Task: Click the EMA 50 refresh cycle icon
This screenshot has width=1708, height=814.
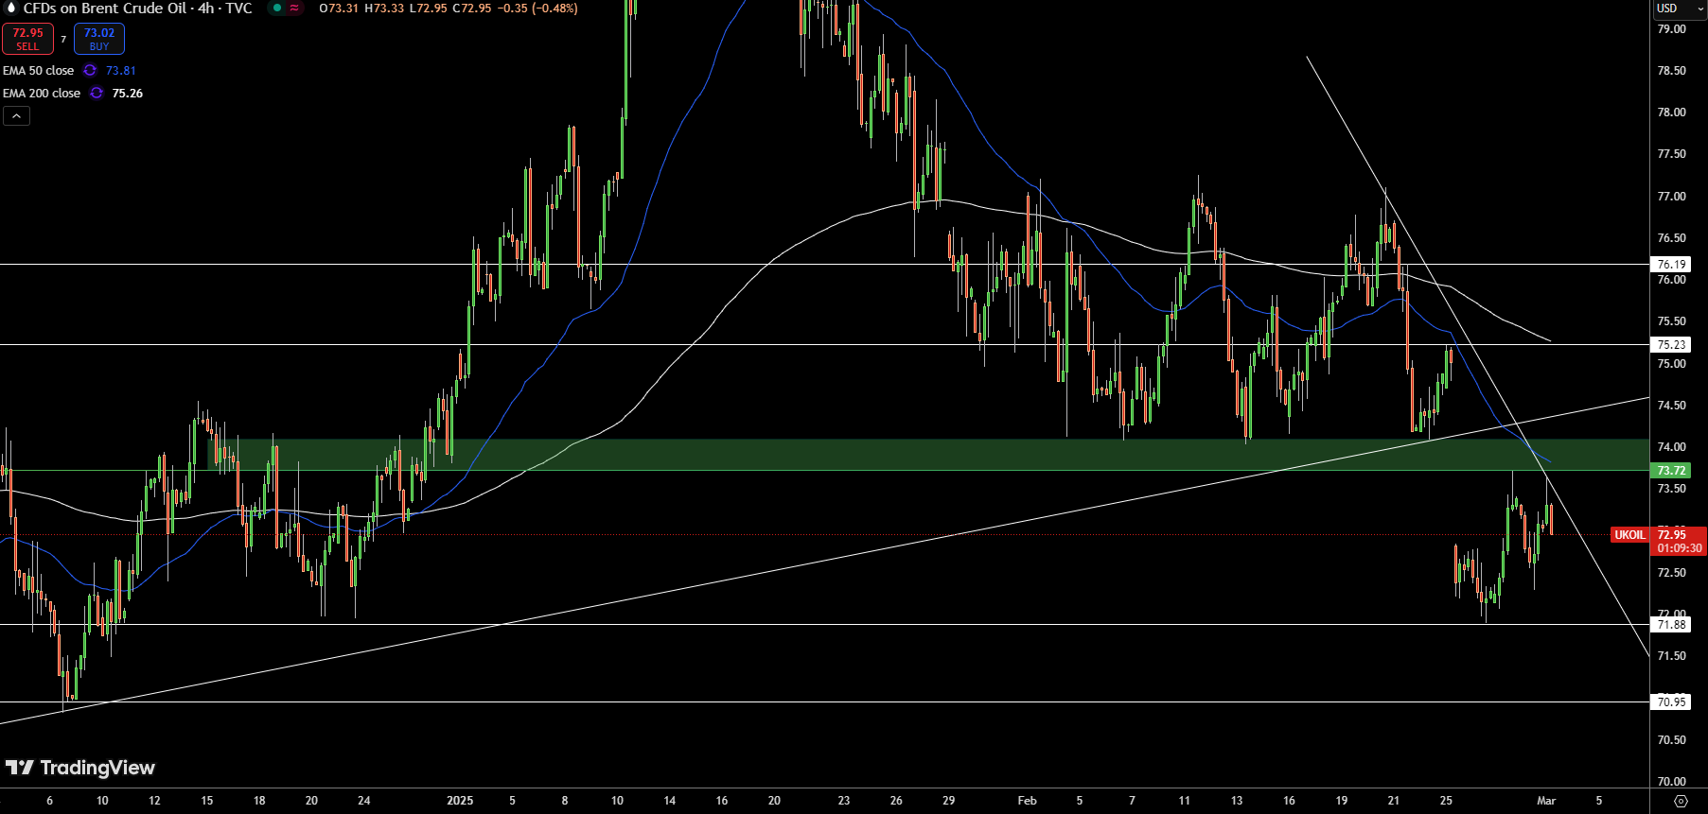Action: pos(90,70)
